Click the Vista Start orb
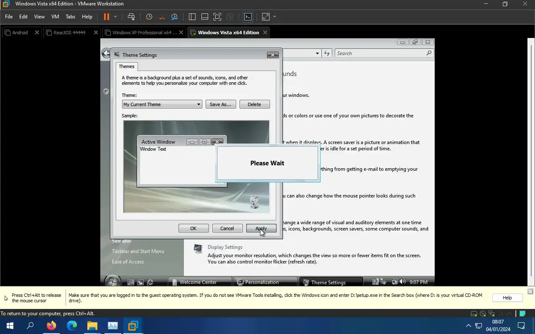 [113, 281]
